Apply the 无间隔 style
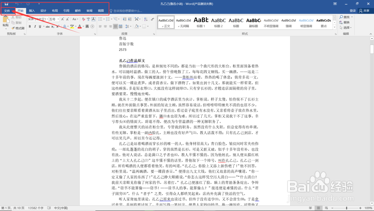Image resolution: width=374 pixels, height=211 pixels. click(183, 22)
